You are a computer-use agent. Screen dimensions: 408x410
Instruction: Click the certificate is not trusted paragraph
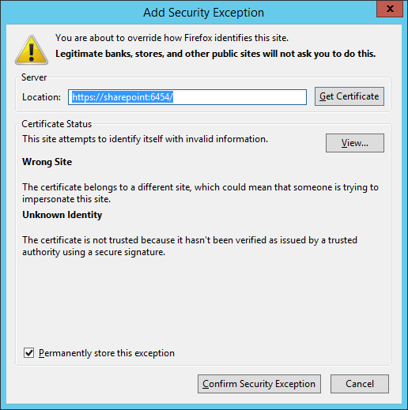(x=190, y=246)
